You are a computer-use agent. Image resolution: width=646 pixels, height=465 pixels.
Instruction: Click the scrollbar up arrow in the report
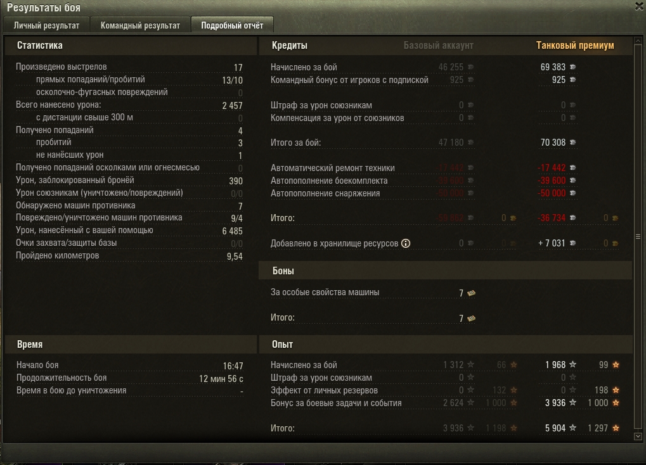[638, 41]
